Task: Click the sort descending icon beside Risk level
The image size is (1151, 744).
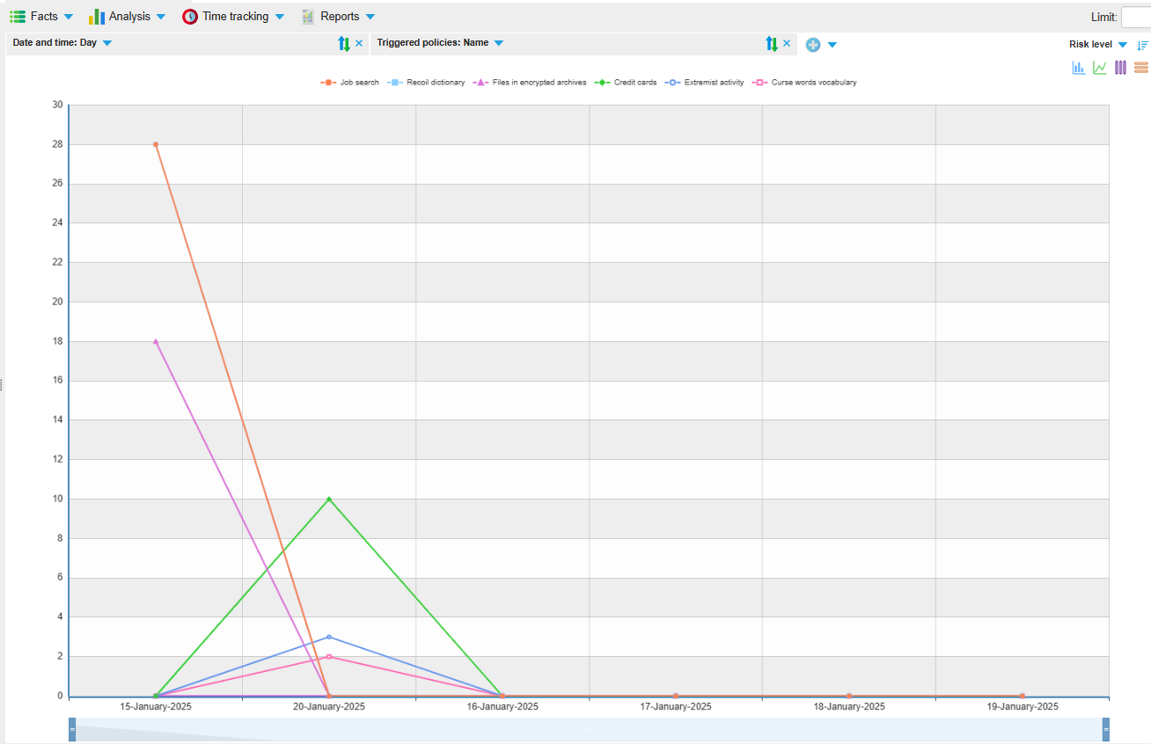Action: tap(1142, 45)
